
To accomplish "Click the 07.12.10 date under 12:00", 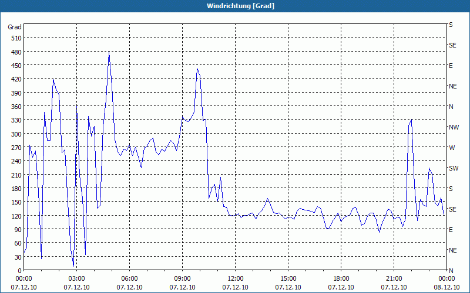I will point(236,287).
